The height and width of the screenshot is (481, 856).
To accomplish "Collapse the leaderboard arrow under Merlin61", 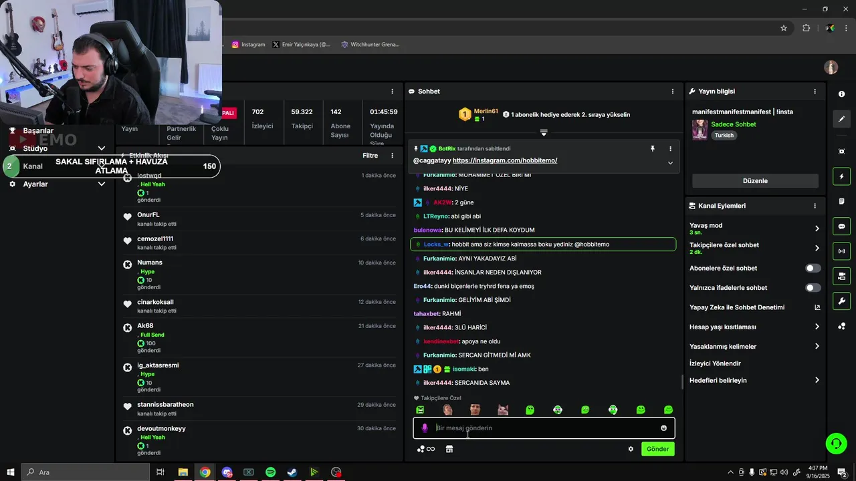I will (544, 133).
